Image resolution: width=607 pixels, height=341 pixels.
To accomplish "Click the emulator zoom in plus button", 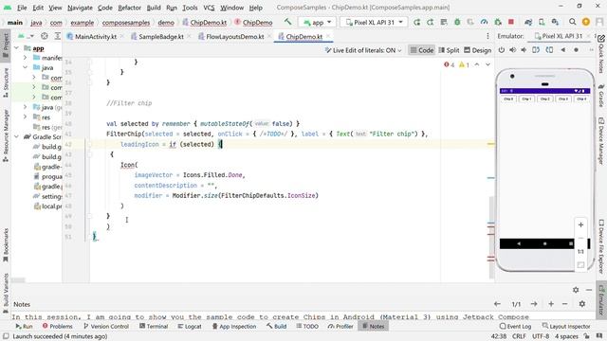I will 580,224.
